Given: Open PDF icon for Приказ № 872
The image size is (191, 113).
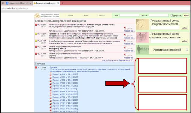Looking at the screenshot, I should point(51,80).
